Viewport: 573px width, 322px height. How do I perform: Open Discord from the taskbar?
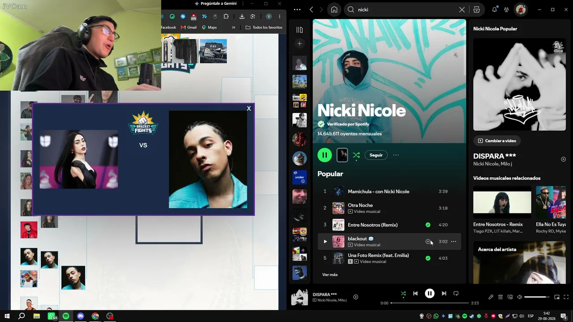[x=81, y=316]
